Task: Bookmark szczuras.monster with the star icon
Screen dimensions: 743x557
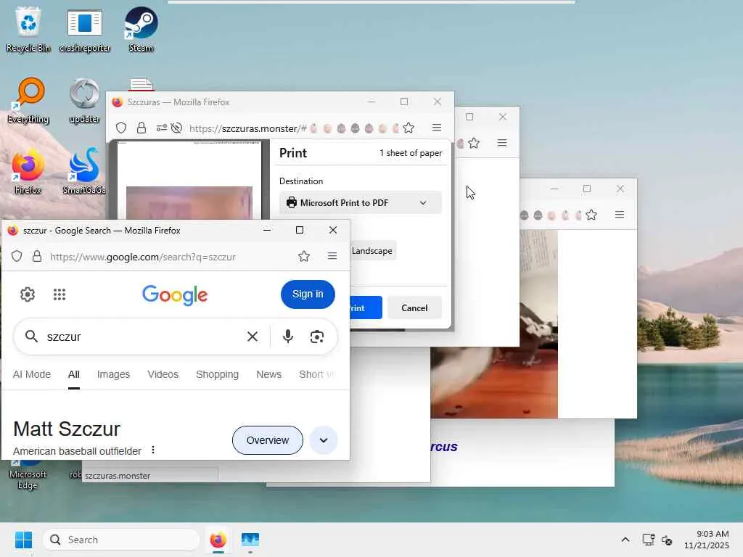Action: pyautogui.click(x=409, y=128)
